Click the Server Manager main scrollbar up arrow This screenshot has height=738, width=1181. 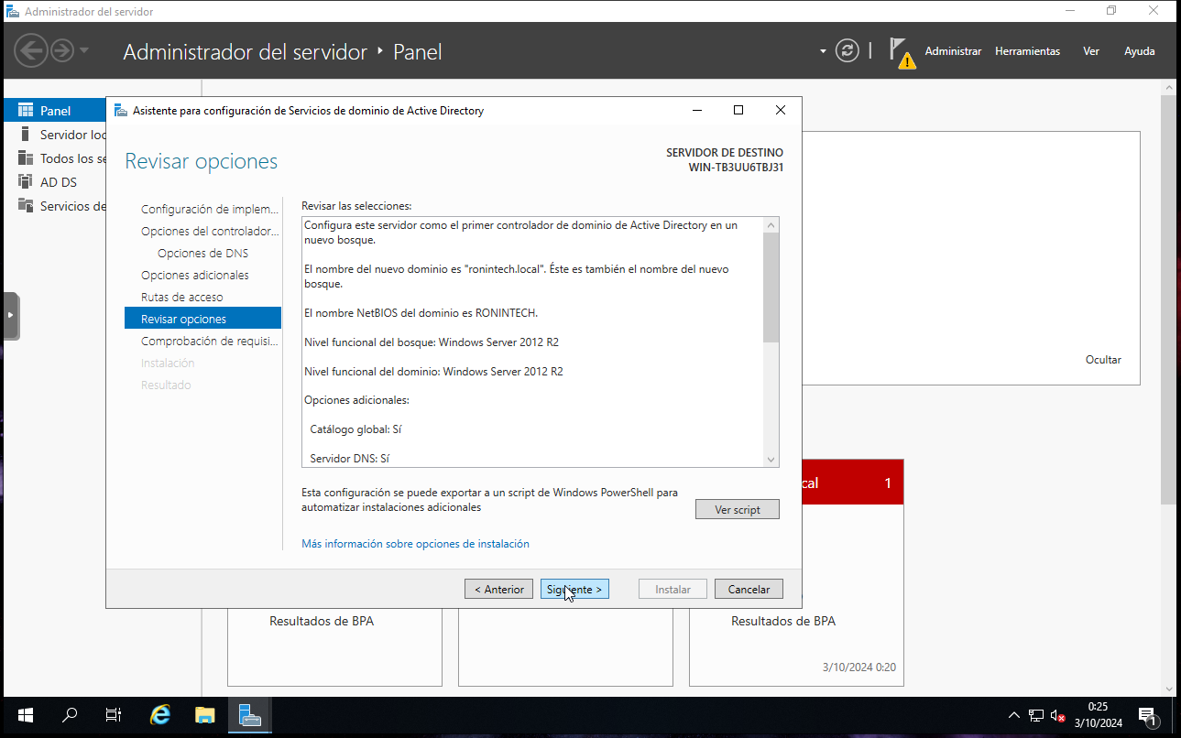(x=1168, y=86)
